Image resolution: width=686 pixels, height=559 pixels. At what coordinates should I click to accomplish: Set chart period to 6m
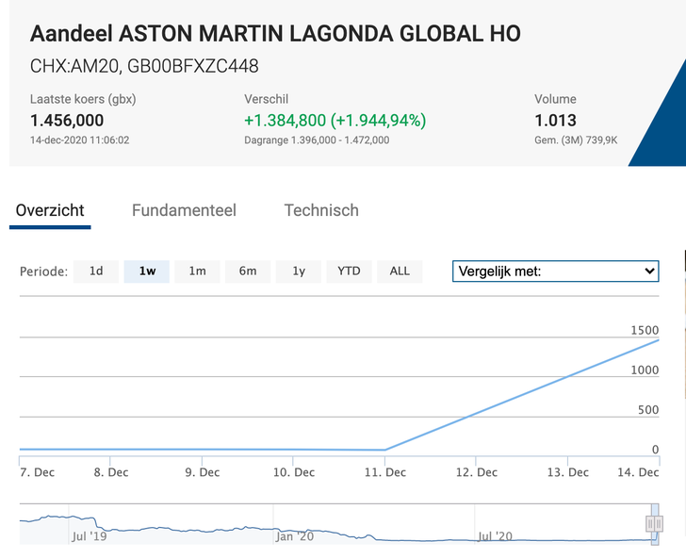248,271
